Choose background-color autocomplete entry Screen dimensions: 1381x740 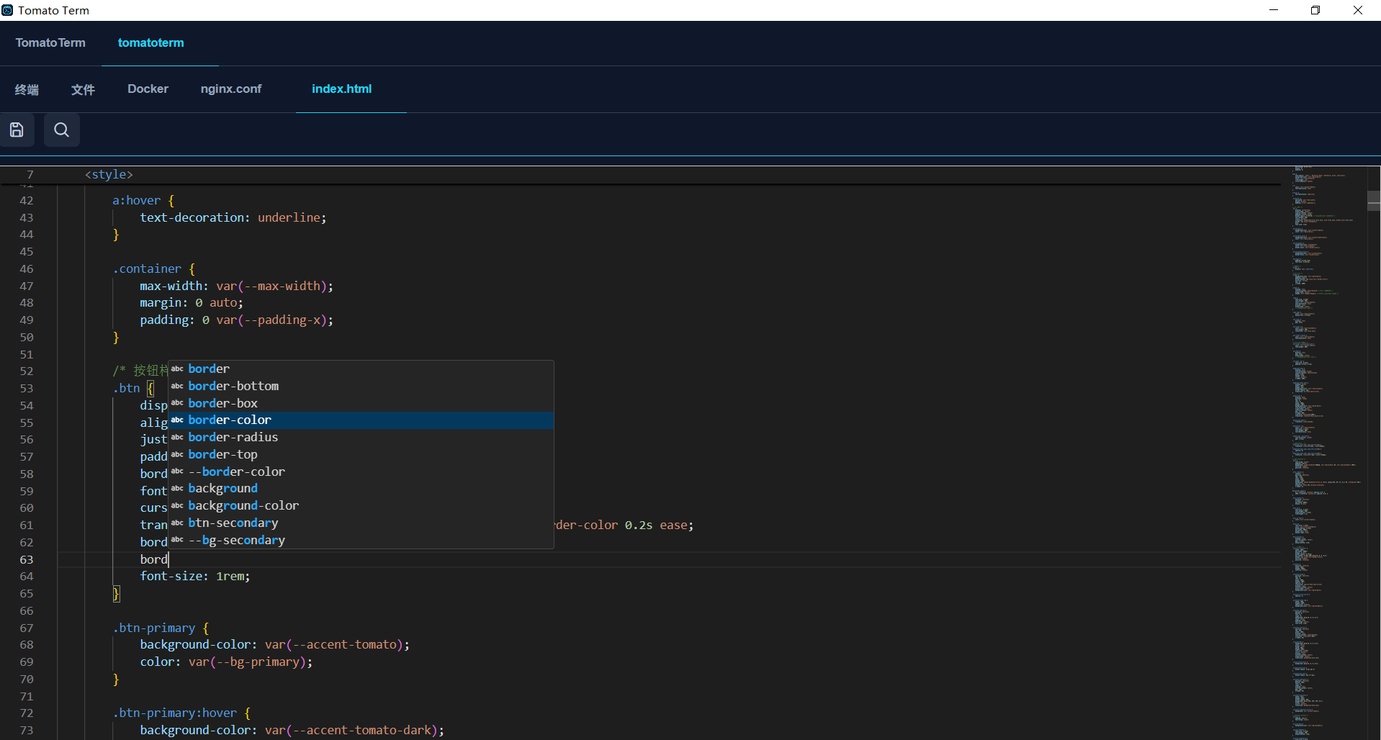243,506
